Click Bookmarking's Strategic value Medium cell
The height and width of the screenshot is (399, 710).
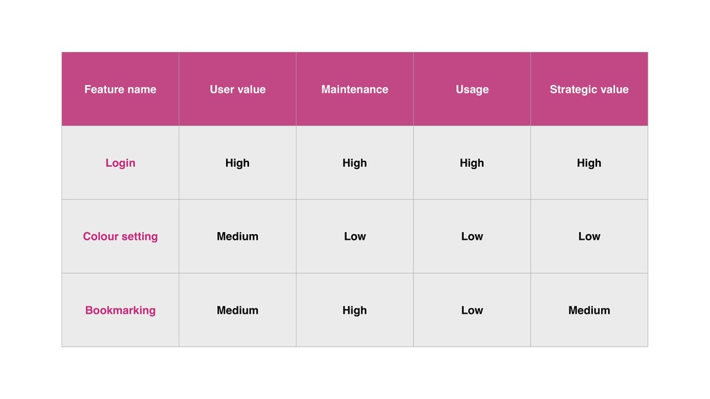589,310
